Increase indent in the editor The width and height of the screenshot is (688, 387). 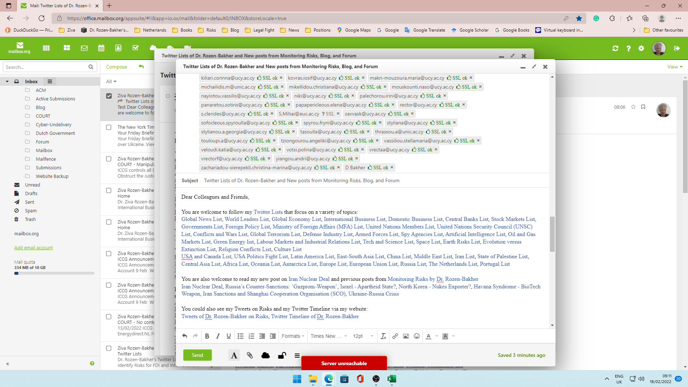pos(273,336)
